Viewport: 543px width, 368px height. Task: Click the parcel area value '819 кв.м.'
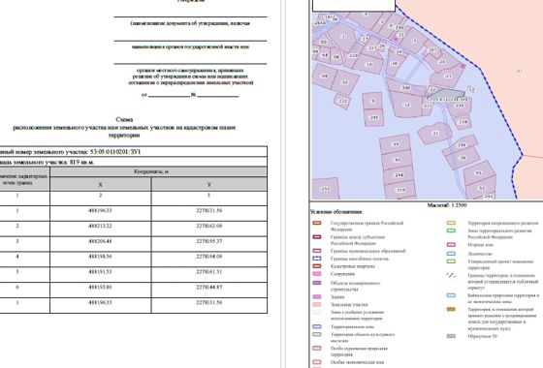coord(81,162)
